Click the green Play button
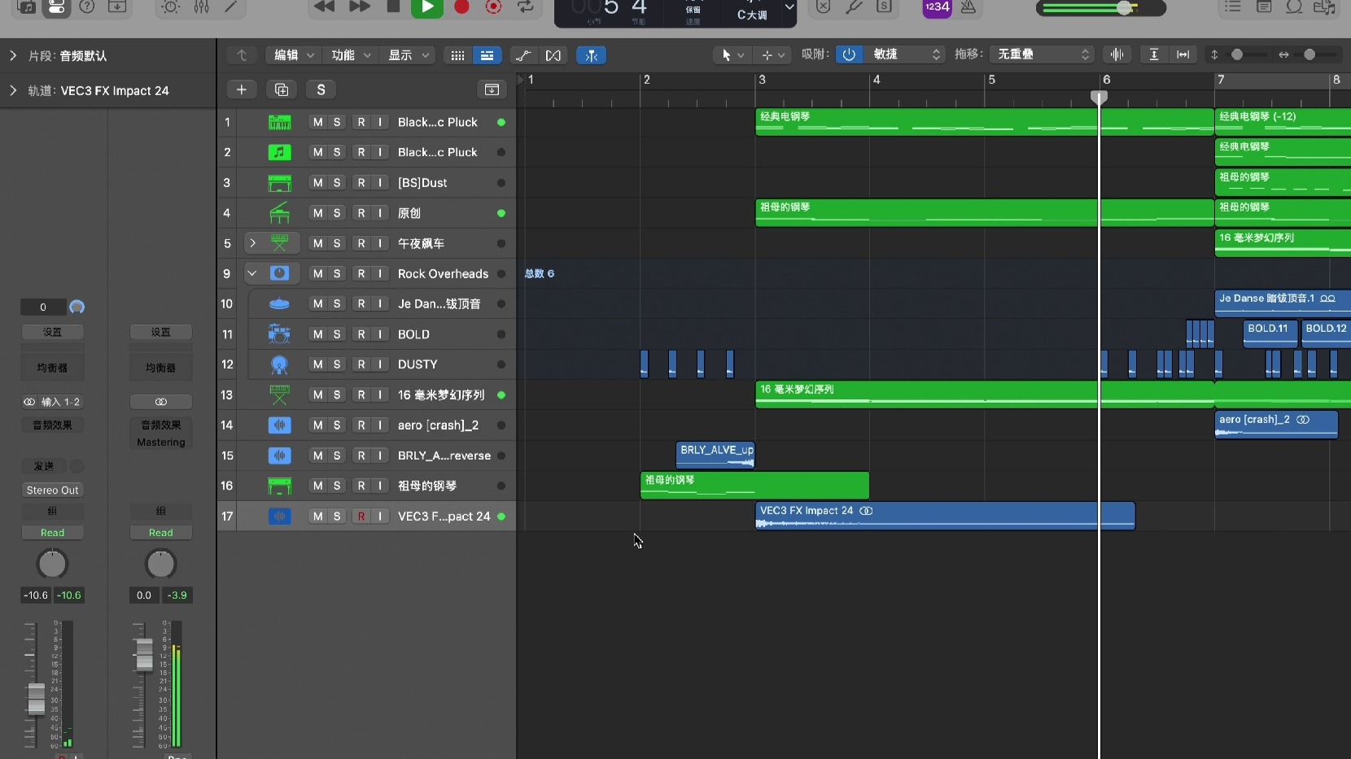The height and width of the screenshot is (759, 1351). [426, 7]
